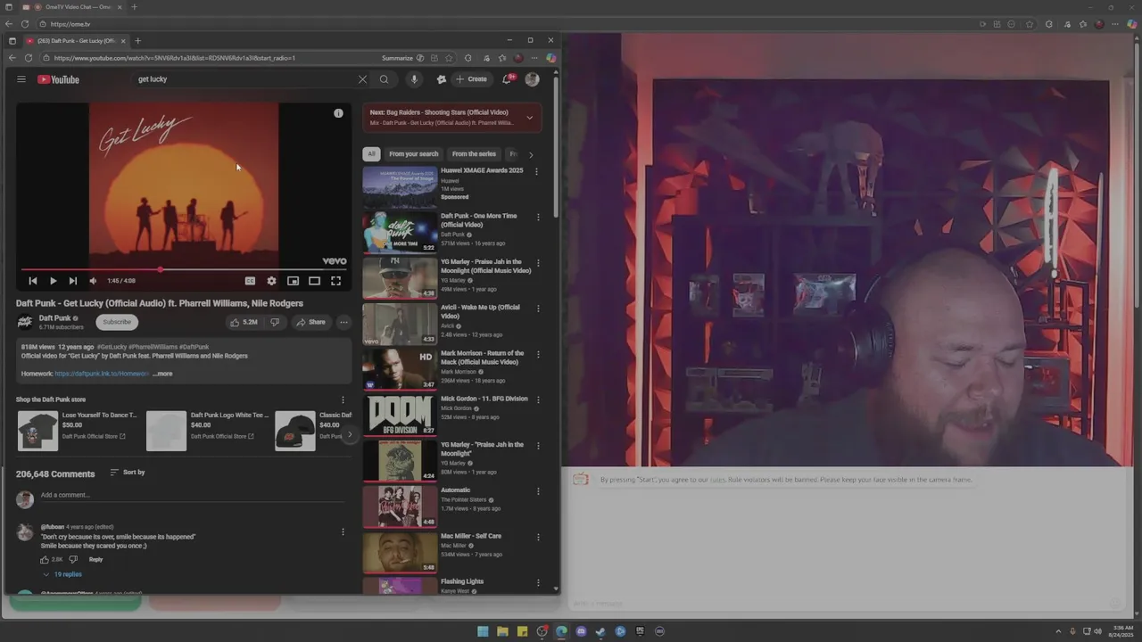The height and width of the screenshot is (642, 1142).
Task: Switch to OmeTV Video Chat tab
Action: tap(79, 7)
